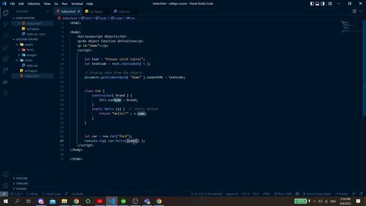Image resolution: width=366 pixels, height=206 pixels.
Task: Toggle Panel layout button
Action: coord(317,3)
